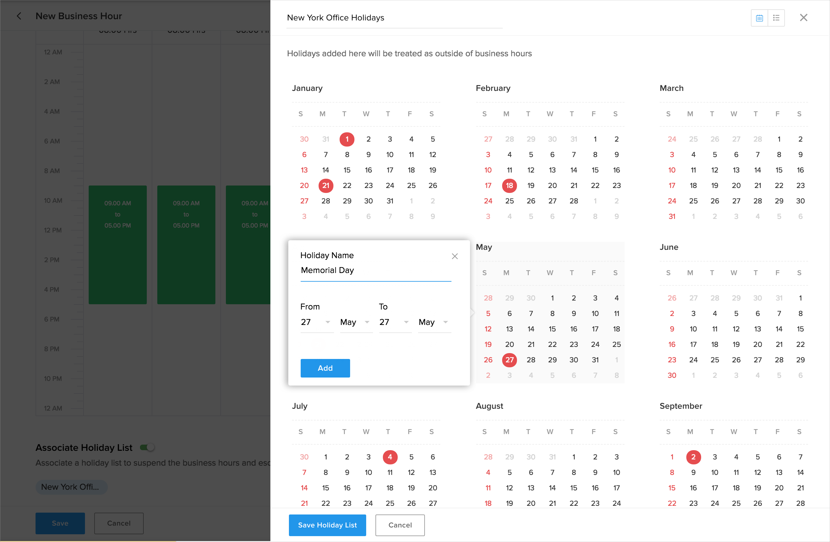
Task: Click the Add holiday button
Action: [x=325, y=368]
